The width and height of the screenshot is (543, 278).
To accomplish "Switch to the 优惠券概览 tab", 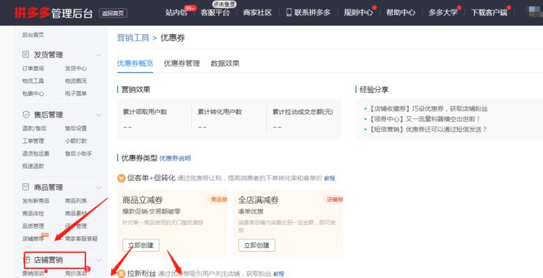I will coord(135,63).
